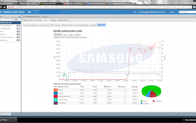Click Show all downloads link

190,120
